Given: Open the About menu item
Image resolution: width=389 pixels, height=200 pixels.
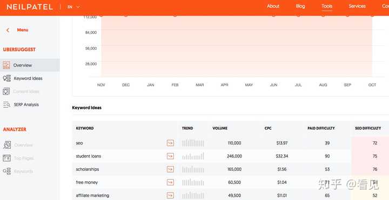Looking at the screenshot, I should click(273, 6).
